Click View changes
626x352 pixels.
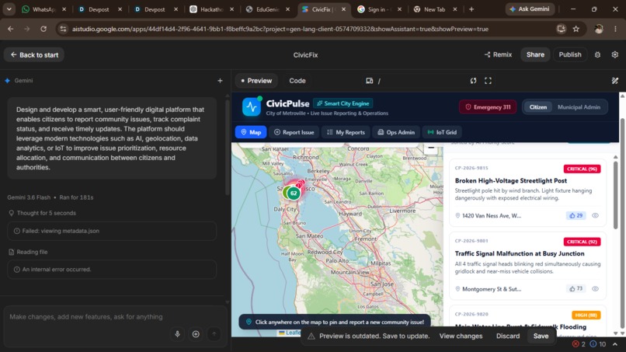461,336
